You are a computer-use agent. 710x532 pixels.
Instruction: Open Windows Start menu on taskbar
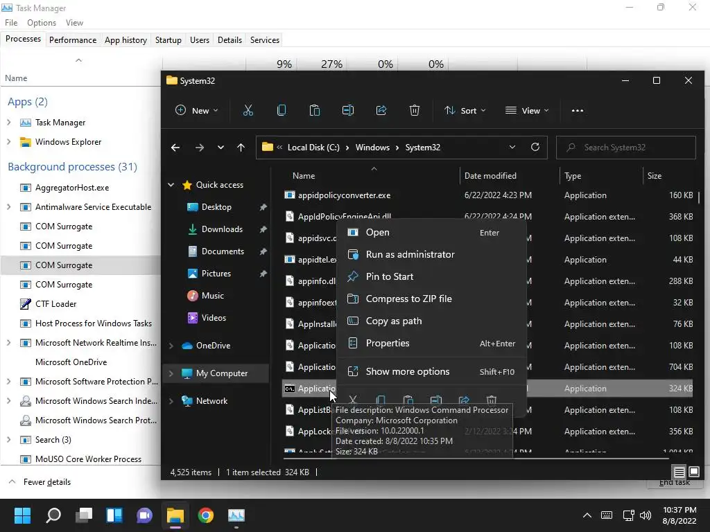[x=22, y=515]
